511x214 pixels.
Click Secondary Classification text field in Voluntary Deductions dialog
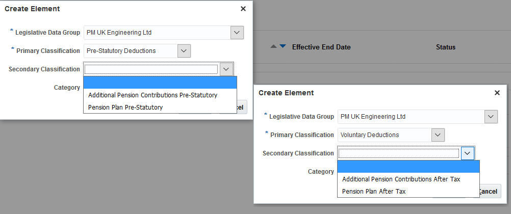pos(399,153)
